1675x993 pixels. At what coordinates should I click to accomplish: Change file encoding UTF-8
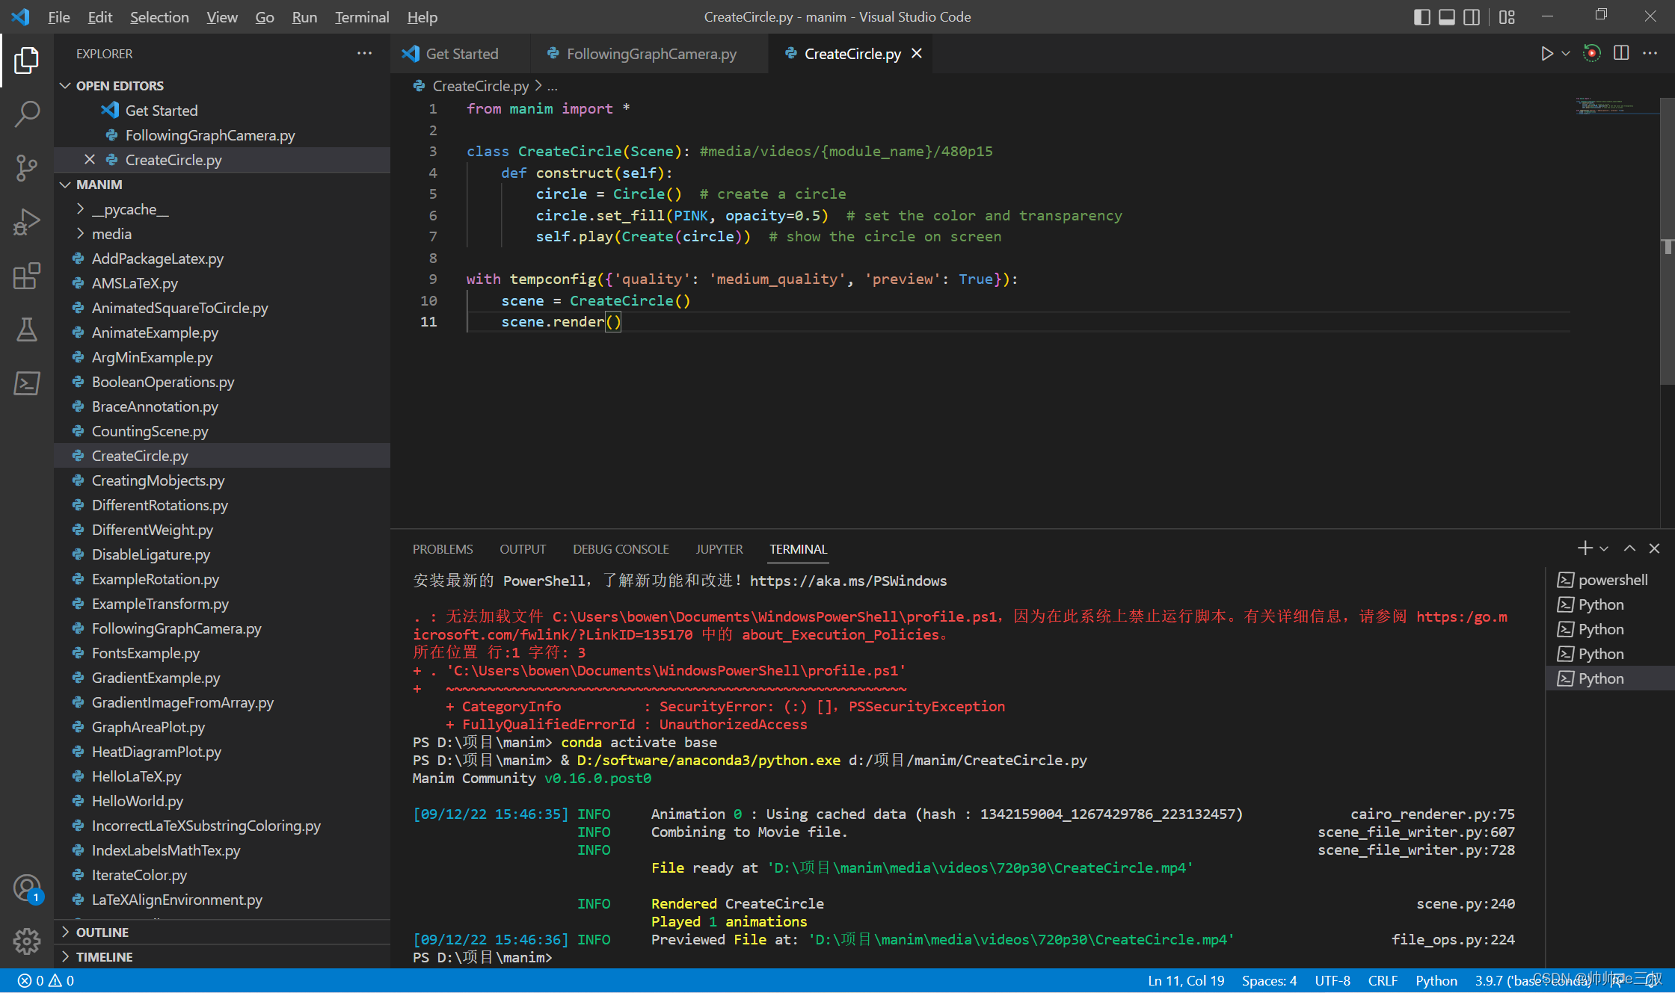(x=1333, y=981)
